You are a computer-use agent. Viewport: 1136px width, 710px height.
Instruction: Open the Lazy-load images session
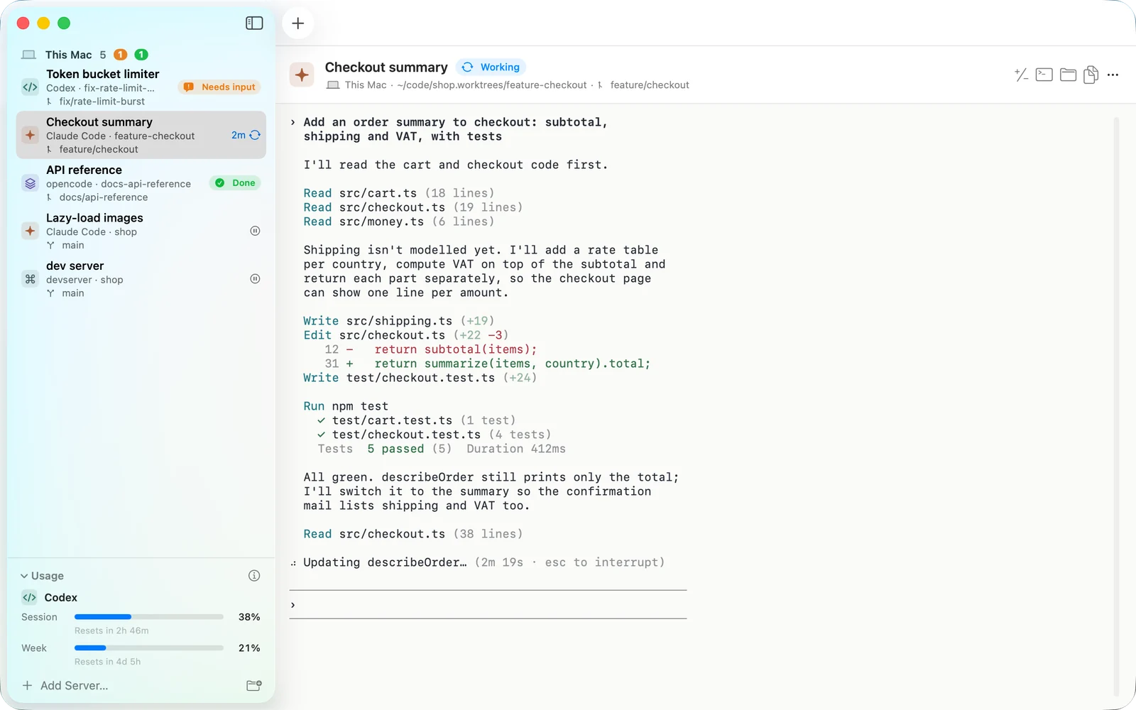[141, 231]
